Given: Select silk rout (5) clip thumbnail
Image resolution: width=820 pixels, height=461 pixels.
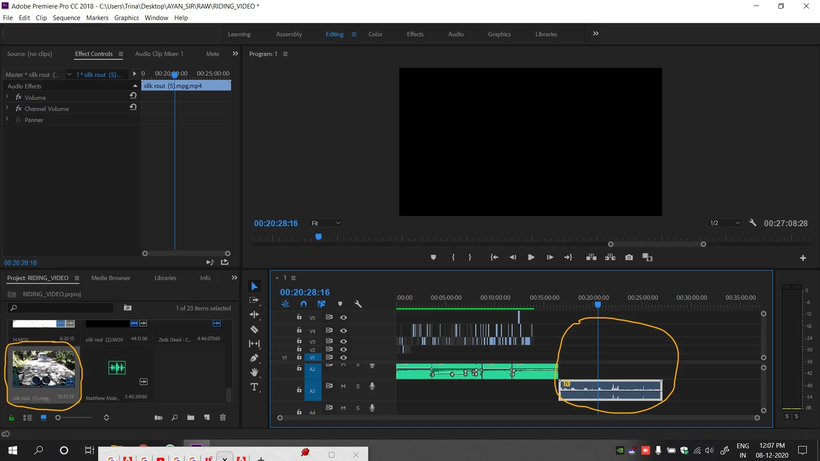Looking at the screenshot, I should [44, 369].
